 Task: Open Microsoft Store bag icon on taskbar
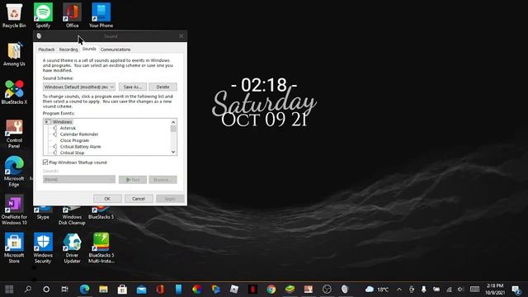[x=122, y=289]
